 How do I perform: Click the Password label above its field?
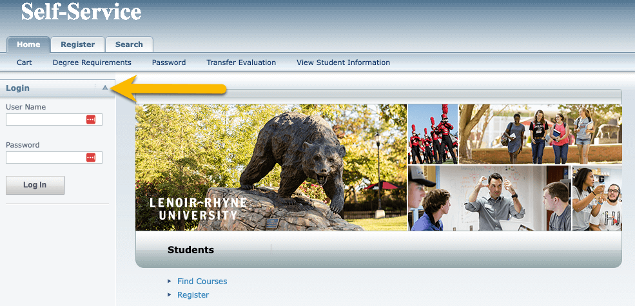tap(23, 145)
